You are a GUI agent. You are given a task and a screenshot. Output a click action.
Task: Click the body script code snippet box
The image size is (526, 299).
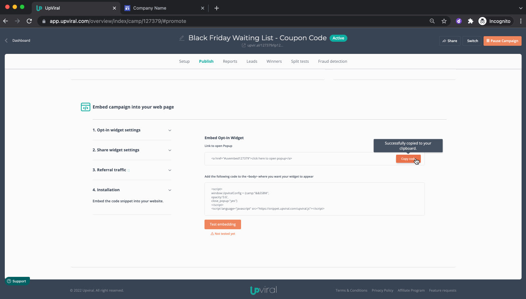pyautogui.click(x=314, y=199)
